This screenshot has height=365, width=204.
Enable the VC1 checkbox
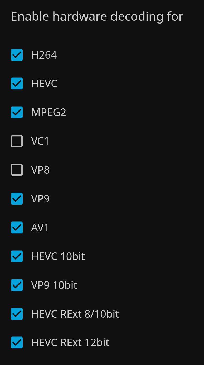point(17,141)
